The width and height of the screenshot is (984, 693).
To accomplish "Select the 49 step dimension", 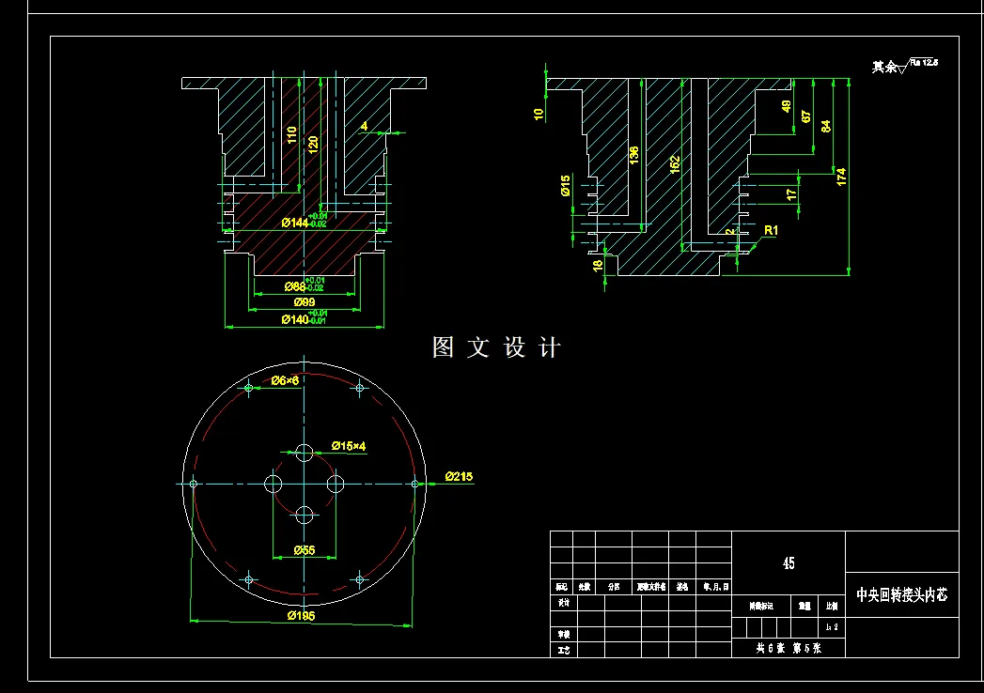I will (x=787, y=107).
